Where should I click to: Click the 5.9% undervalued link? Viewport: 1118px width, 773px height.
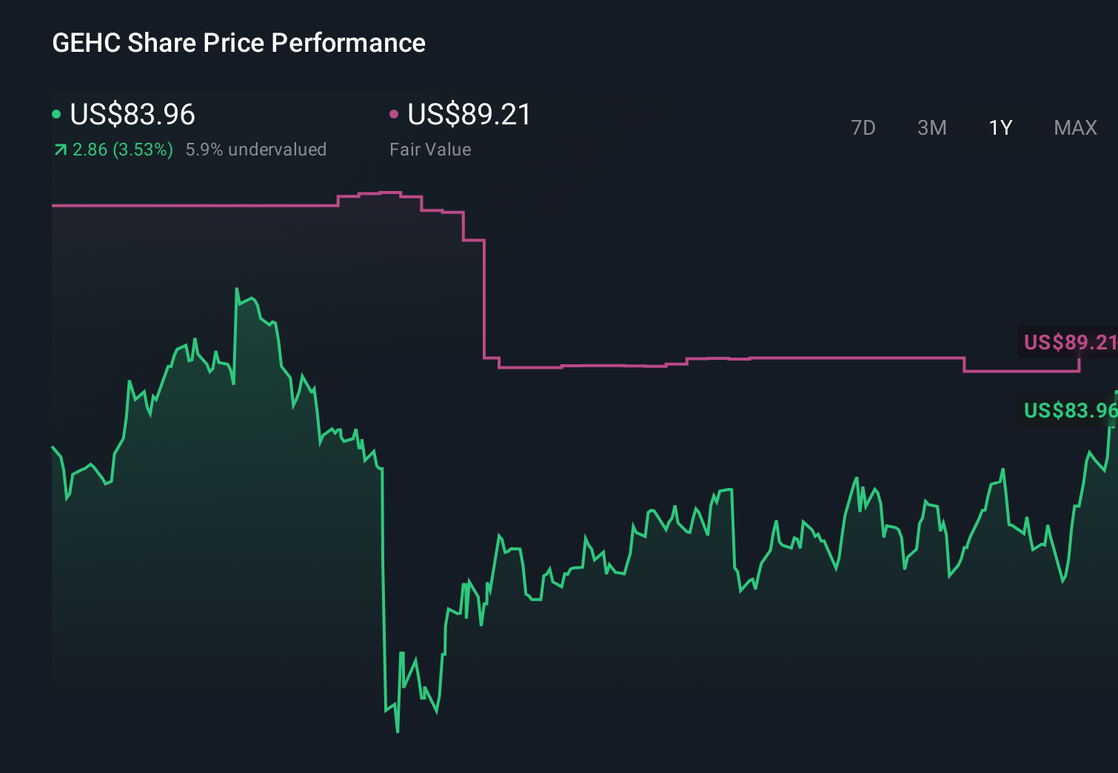coord(256,149)
